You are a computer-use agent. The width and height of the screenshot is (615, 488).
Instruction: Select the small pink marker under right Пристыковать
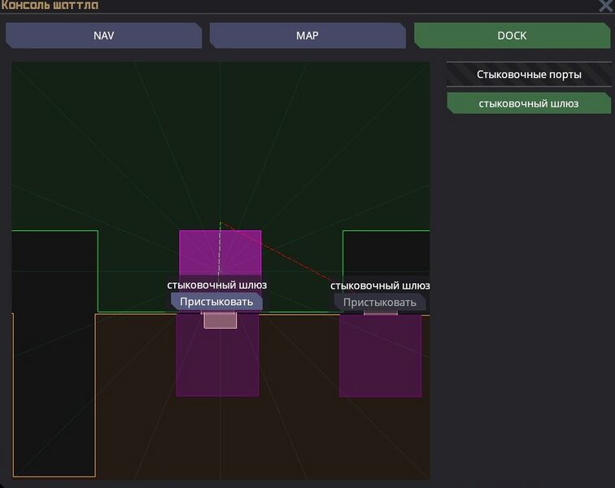[380, 312]
